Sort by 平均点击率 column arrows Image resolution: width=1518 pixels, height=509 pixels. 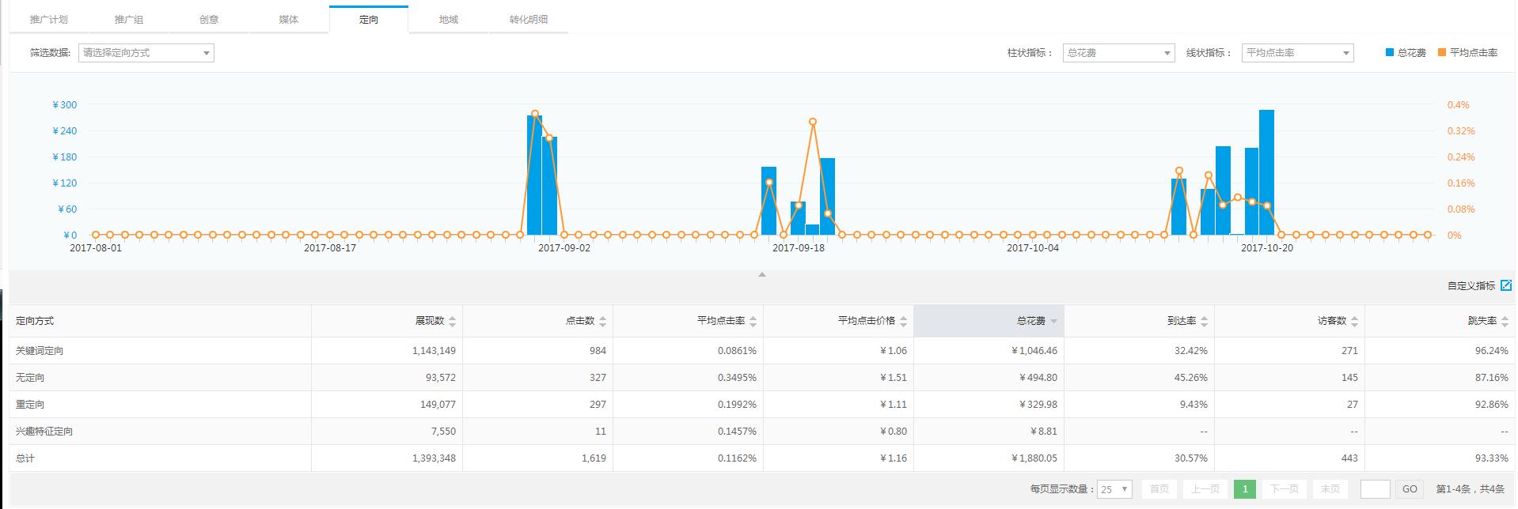pos(753,322)
